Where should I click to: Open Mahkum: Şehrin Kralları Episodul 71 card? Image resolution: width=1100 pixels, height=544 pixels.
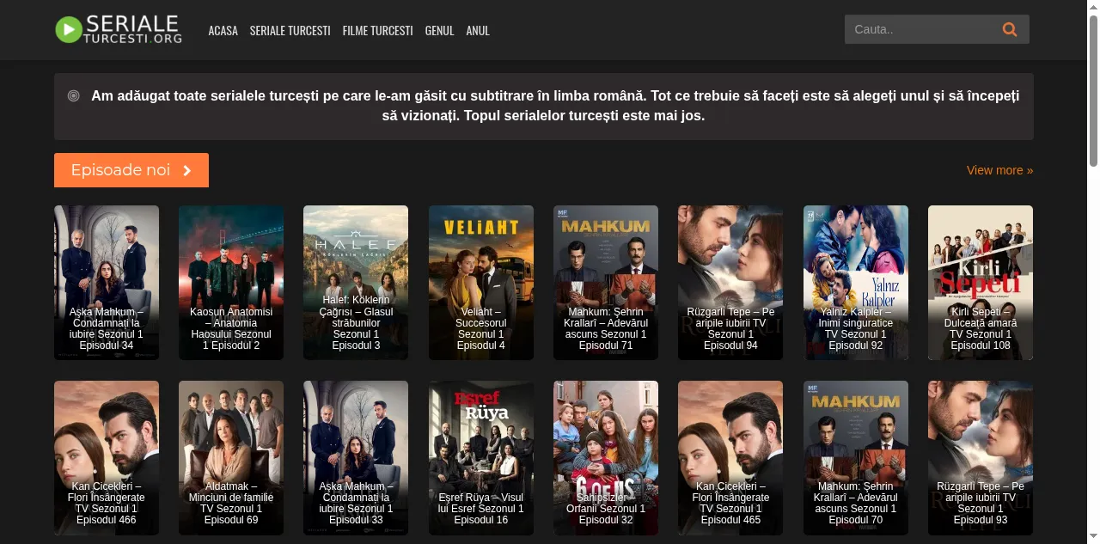606,283
